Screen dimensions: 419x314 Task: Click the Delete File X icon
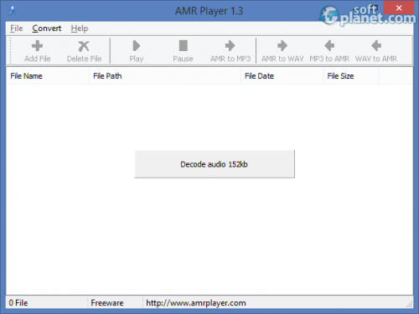(x=84, y=46)
